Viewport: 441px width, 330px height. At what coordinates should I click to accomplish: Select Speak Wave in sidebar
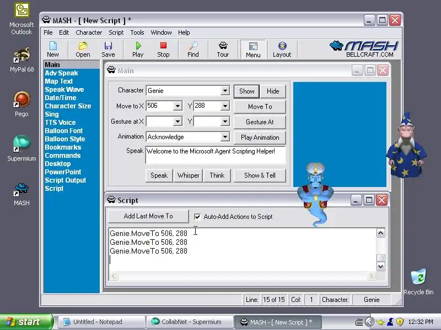click(x=64, y=90)
